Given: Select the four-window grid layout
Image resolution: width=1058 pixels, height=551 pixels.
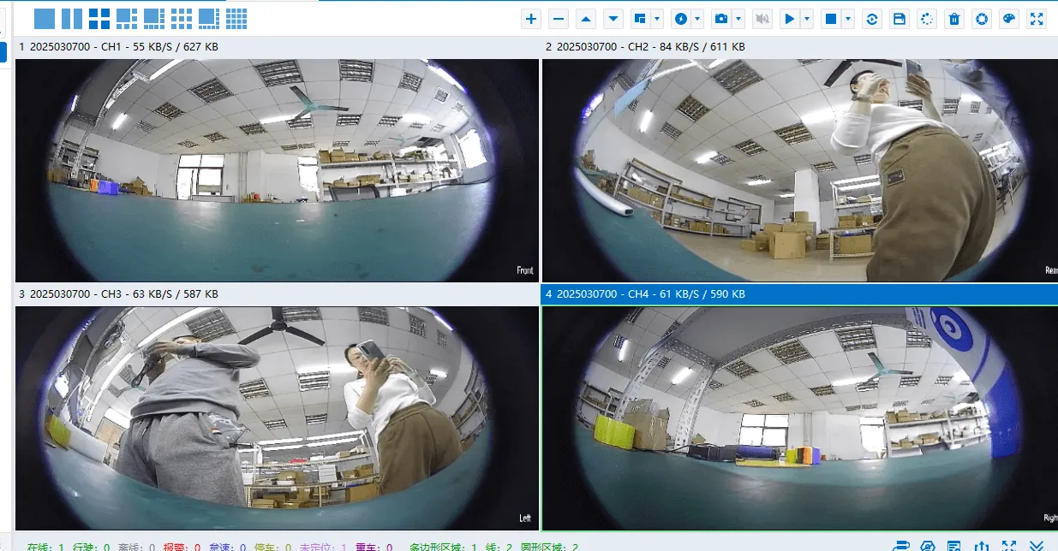Looking at the screenshot, I should pos(99,18).
